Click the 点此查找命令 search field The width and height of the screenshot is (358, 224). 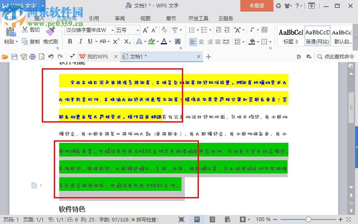336,57
